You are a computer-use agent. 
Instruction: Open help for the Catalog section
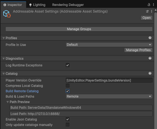[150, 73]
